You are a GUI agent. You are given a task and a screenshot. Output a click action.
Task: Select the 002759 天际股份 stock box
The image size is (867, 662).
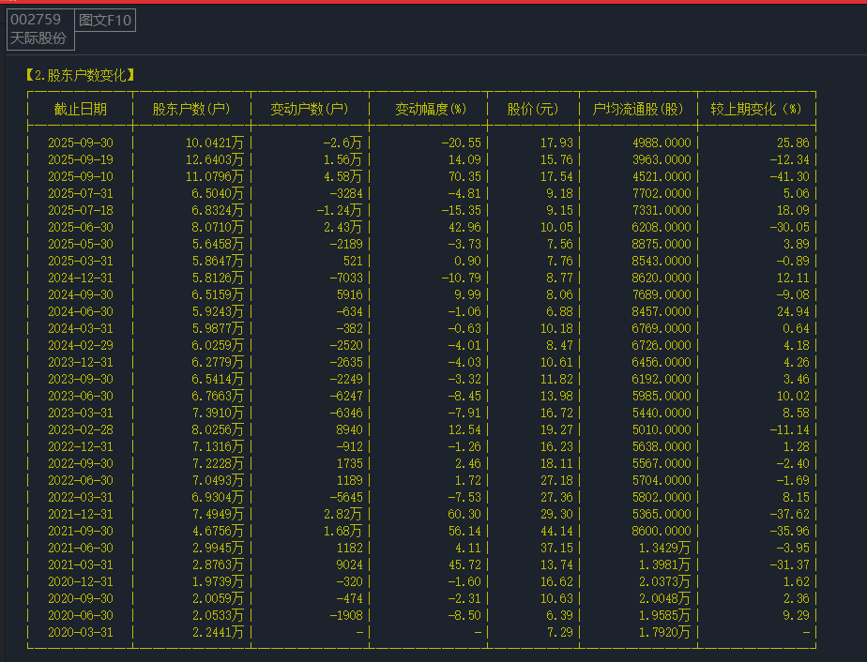coord(40,29)
